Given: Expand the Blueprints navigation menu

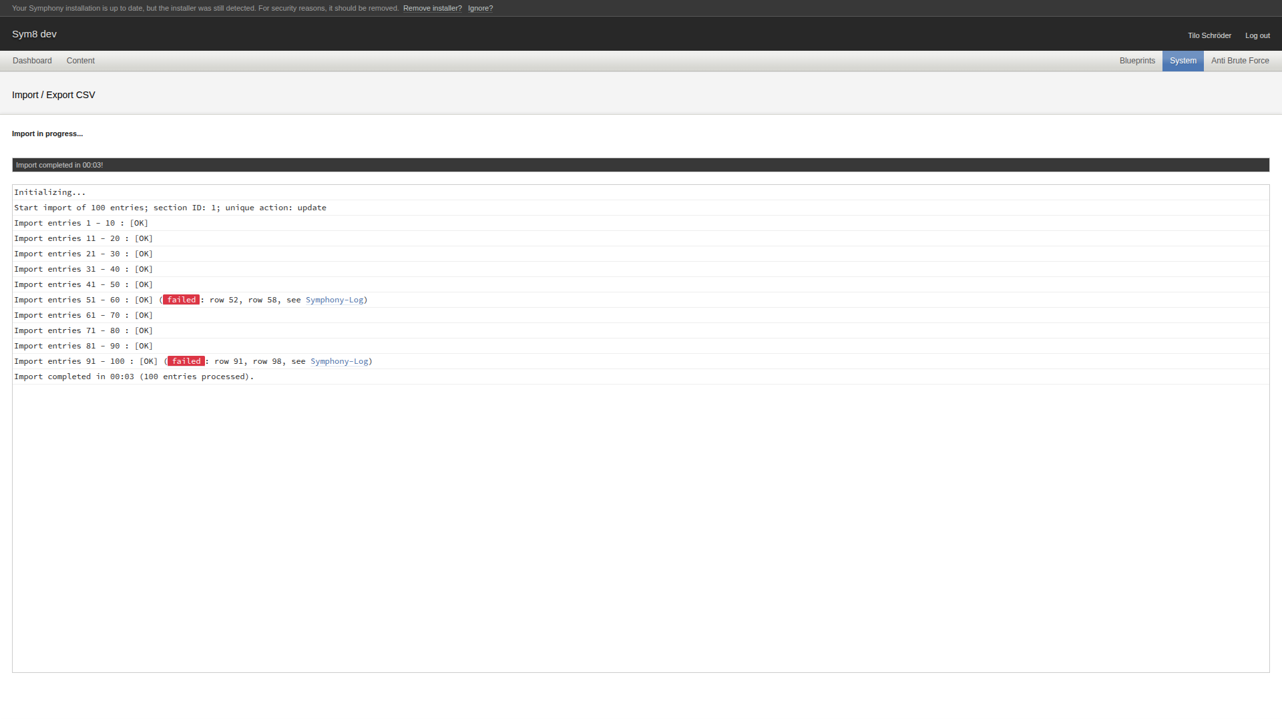Looking at the screenshot, I should pos(1137,61).
